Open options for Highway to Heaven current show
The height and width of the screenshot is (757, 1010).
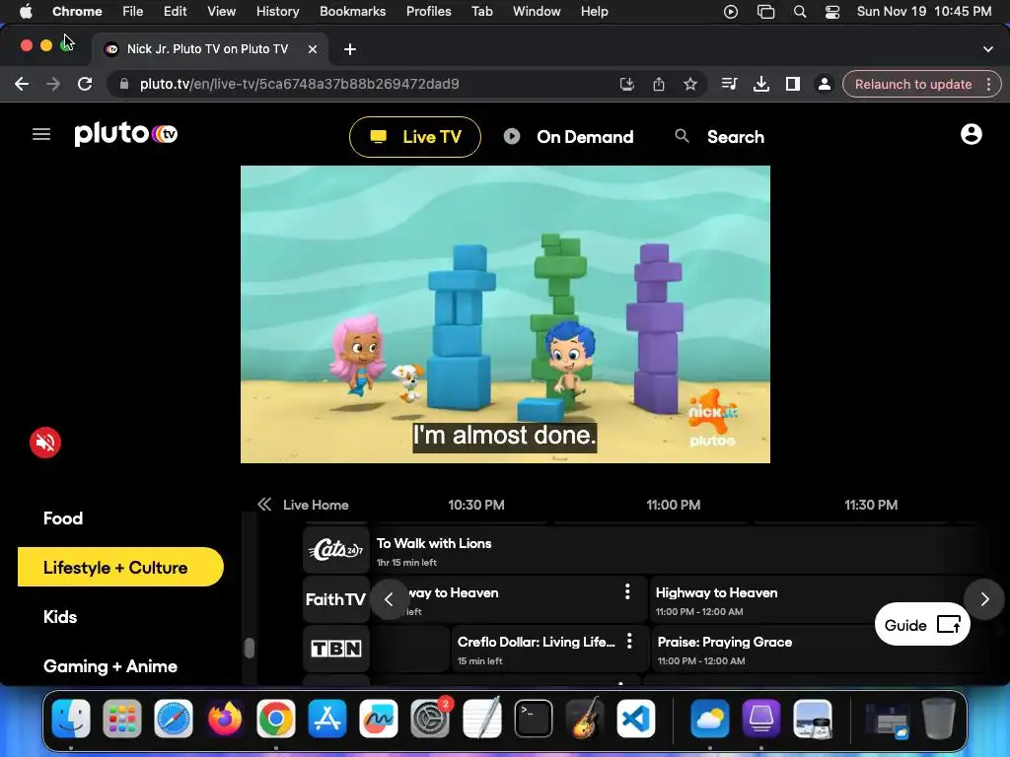pos(627,591)
